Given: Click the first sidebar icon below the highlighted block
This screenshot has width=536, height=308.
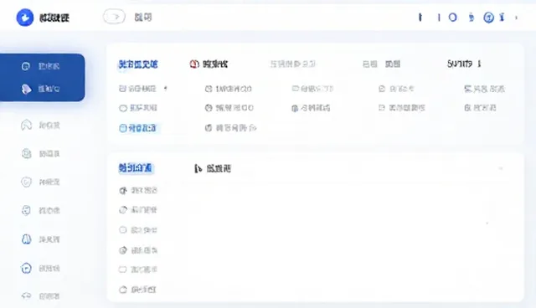Looking at the screenshot, I should [26, 125].
